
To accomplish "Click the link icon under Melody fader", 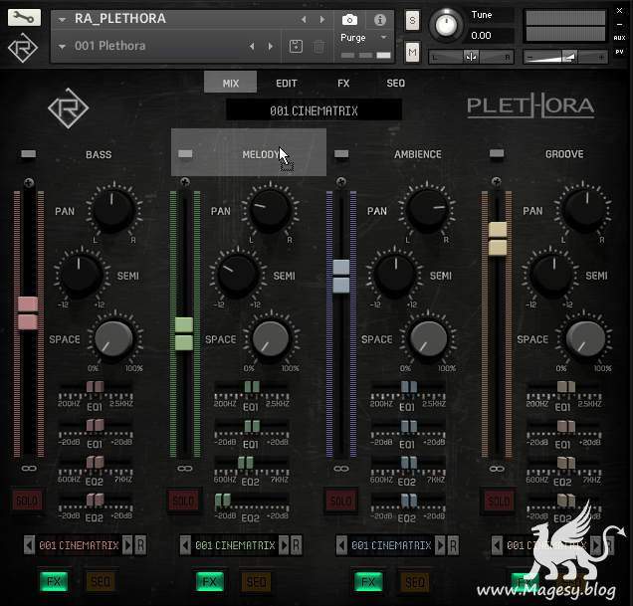I will click(x=184, y=469).
